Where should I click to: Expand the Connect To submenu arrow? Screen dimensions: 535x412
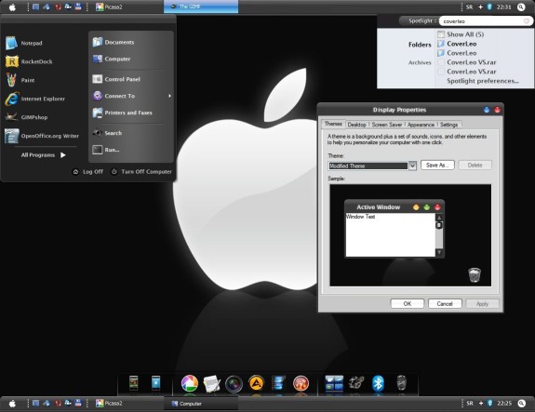169,96
